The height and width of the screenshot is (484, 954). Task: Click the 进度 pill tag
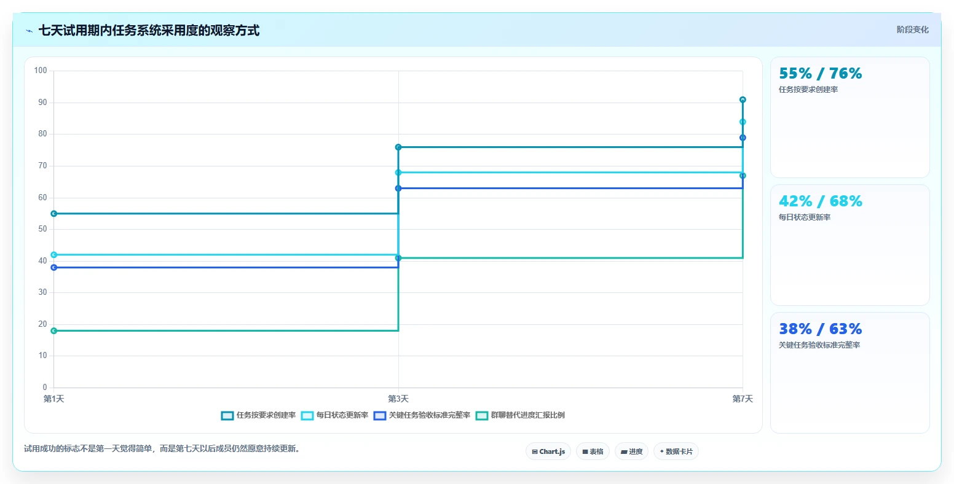(x=631, y=451)
